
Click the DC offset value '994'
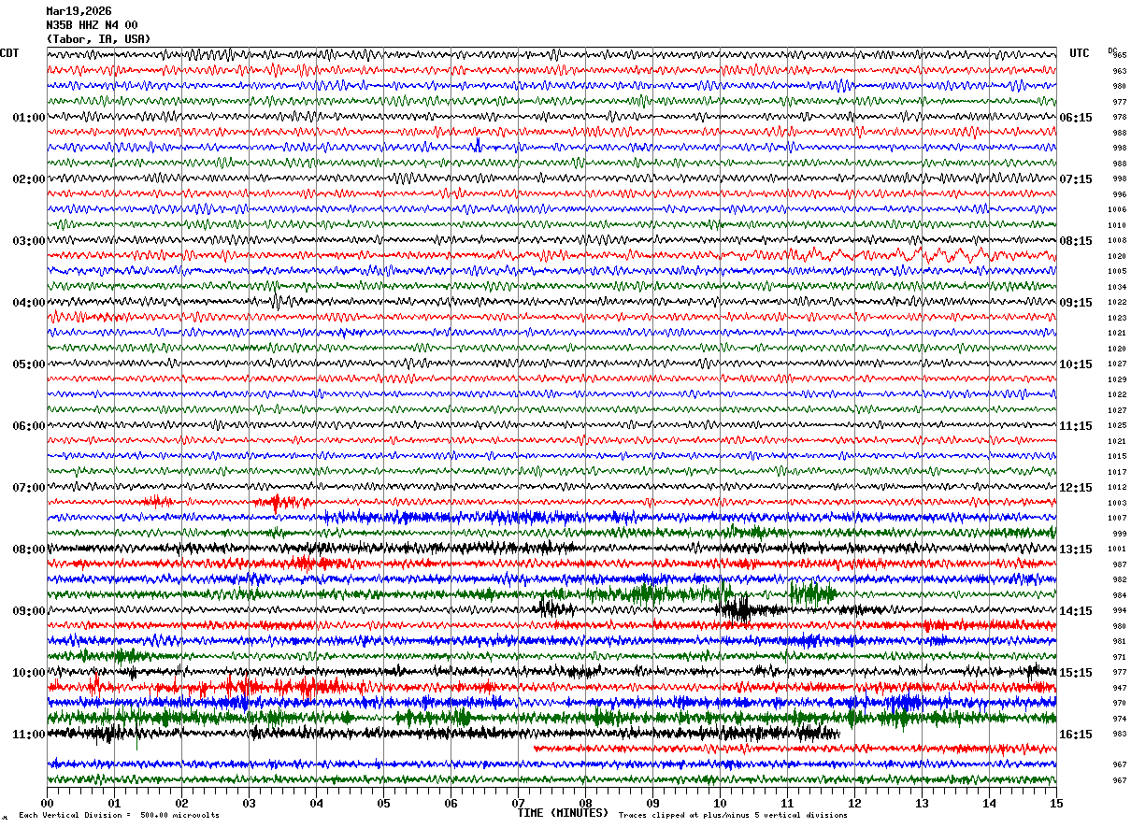[x=1119, y=611]
